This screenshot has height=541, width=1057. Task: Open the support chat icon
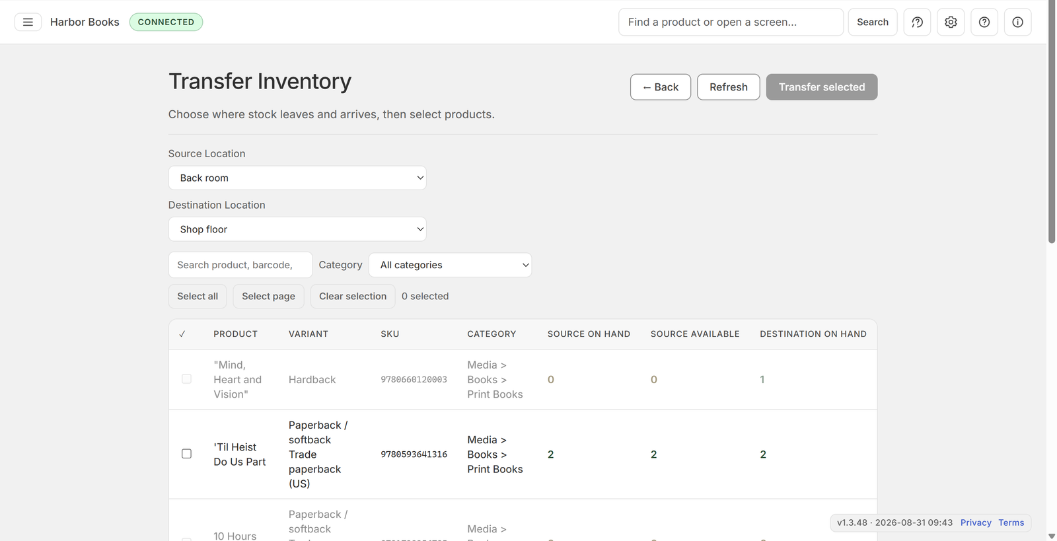[x=917, y=22]
